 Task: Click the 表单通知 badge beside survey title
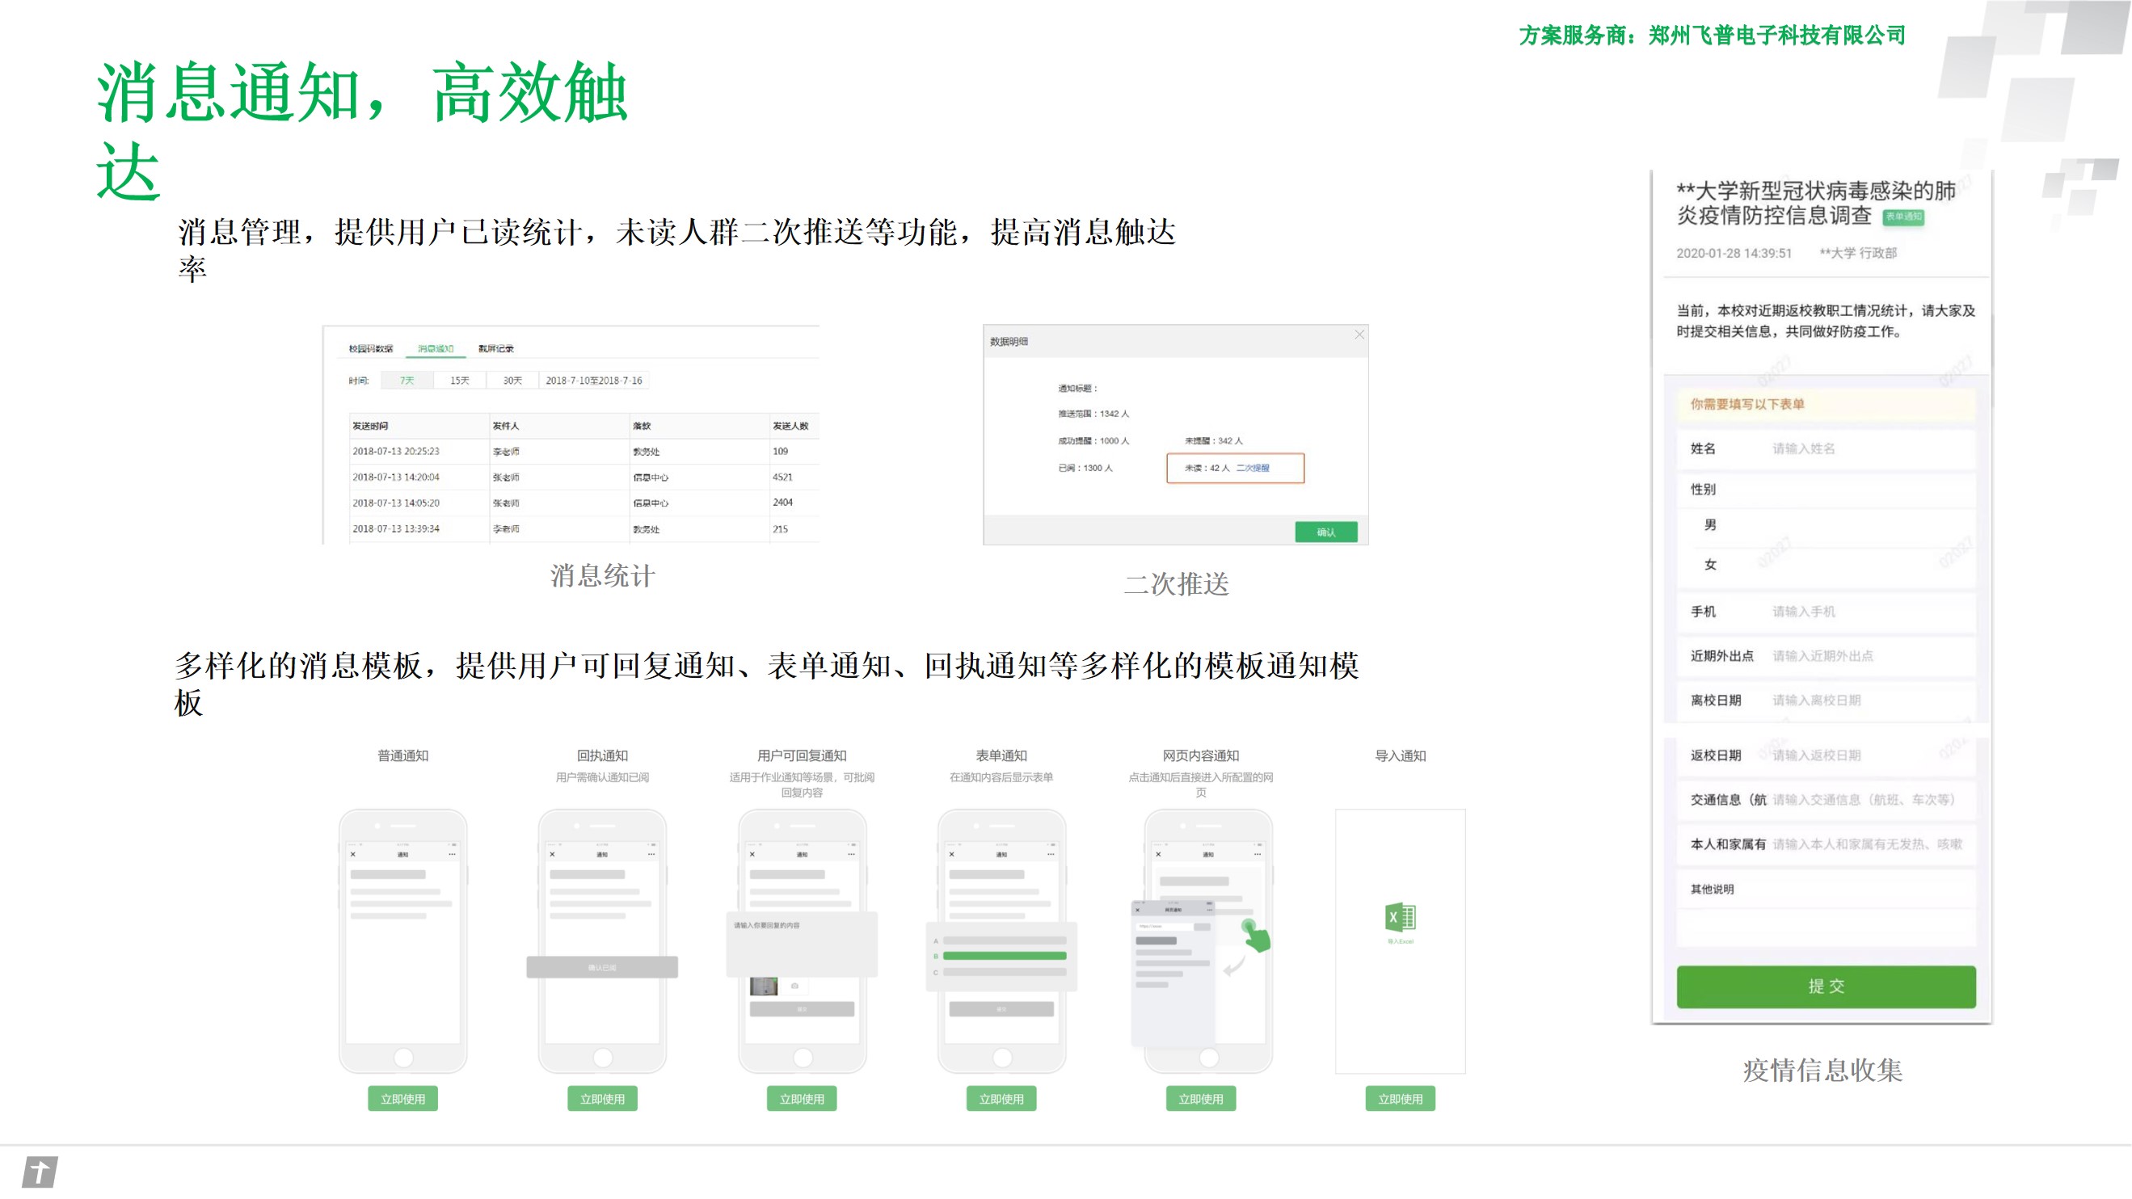(x=1902, y=217)
